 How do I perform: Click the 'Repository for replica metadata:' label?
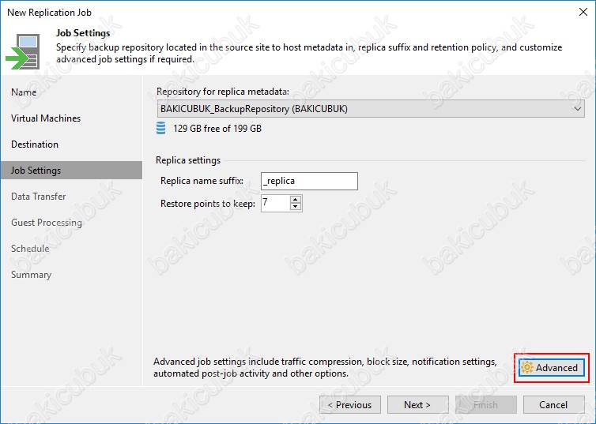[223, 92]
